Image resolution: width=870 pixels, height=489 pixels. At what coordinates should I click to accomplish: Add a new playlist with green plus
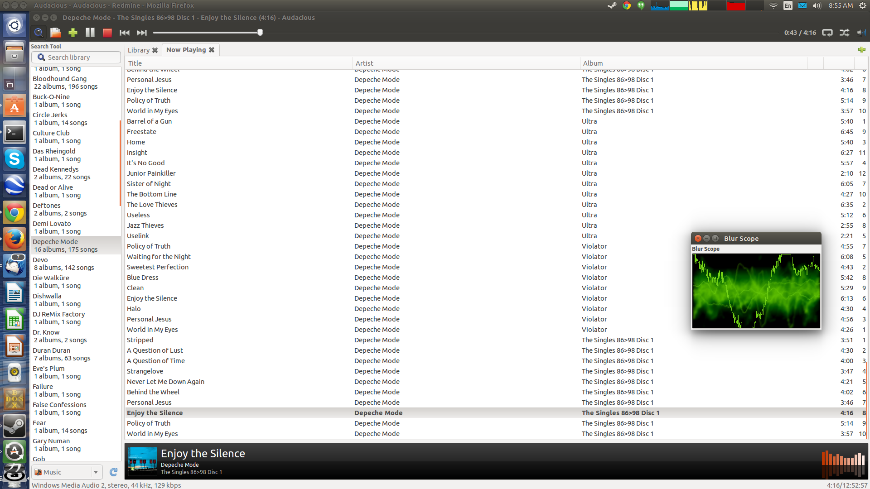(x=862, y=49)
